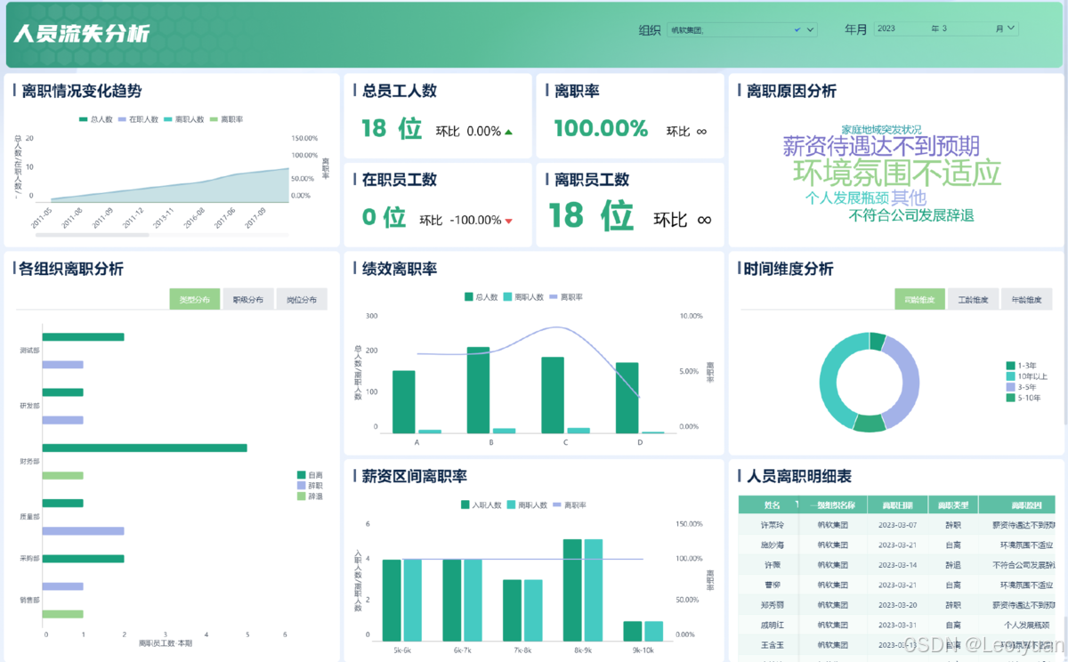Click red down arrow beside -100.00%
This screenshot has width=1068, height=662.
509,221
